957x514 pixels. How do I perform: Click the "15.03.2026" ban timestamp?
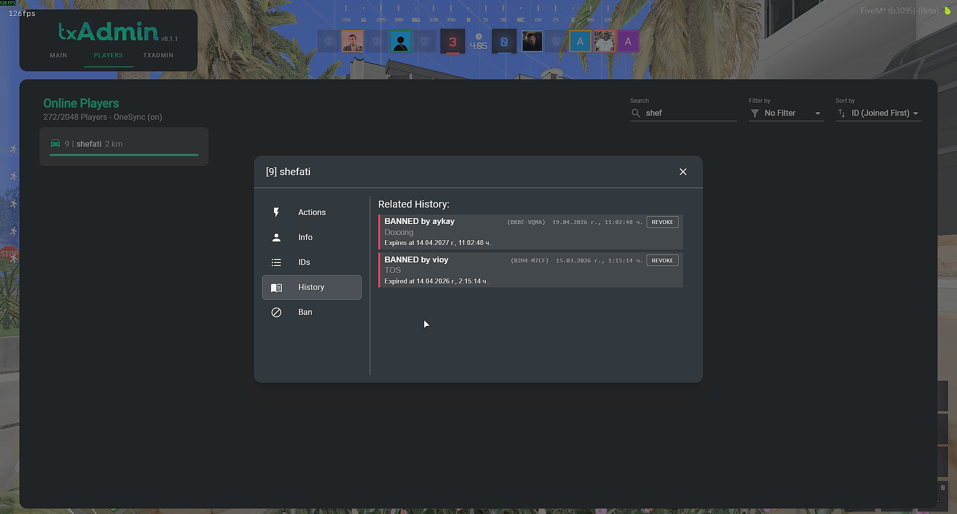599,260
